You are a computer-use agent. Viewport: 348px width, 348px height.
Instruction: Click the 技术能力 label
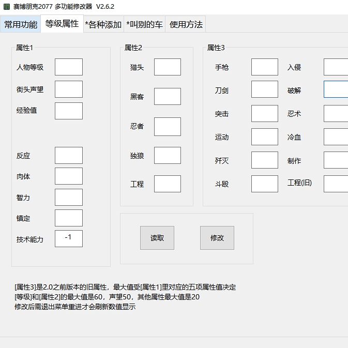[x=30, y=239]
